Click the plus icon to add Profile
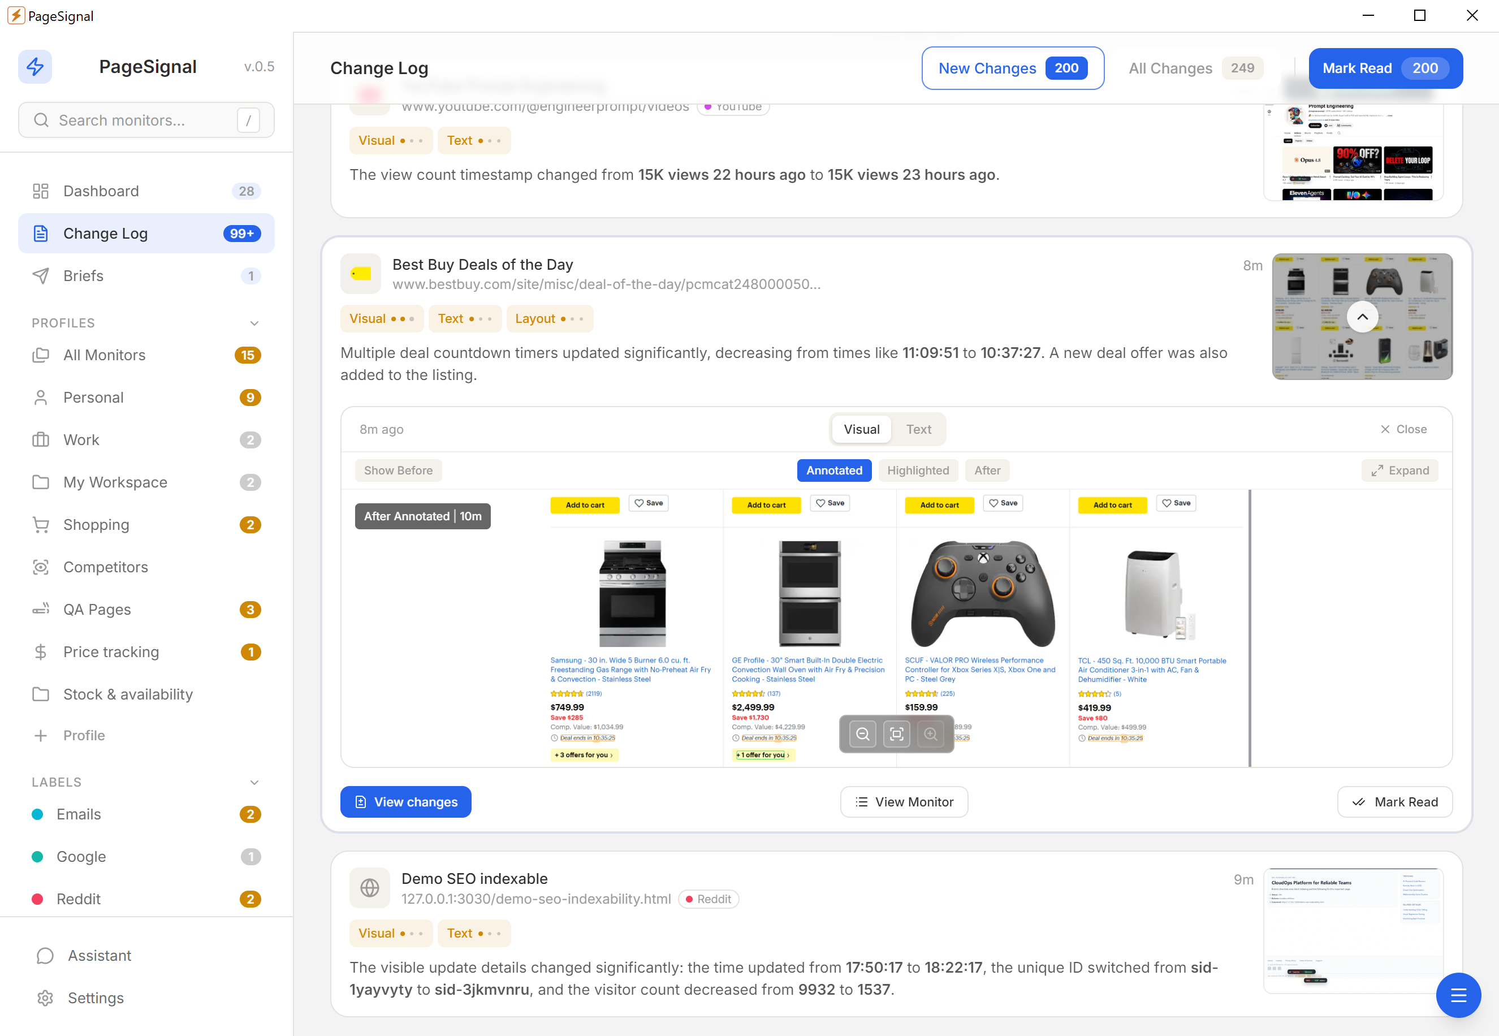1499x1036 pixels. pos(41,736)
